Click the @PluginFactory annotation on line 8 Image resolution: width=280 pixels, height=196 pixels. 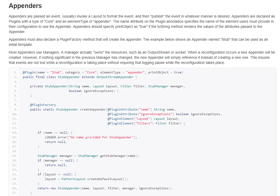pyautogui.click(x=43, y=105)
